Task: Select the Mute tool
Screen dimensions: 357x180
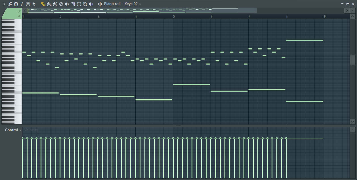Action: 67,4
